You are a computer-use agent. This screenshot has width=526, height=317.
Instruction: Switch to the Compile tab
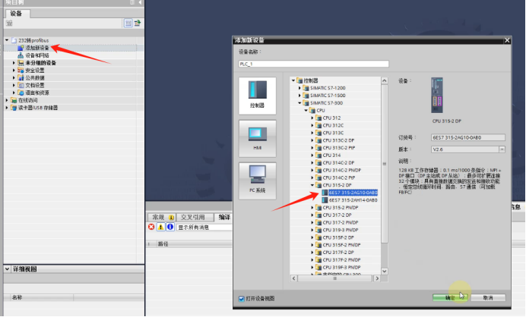[x=224, y=217]
